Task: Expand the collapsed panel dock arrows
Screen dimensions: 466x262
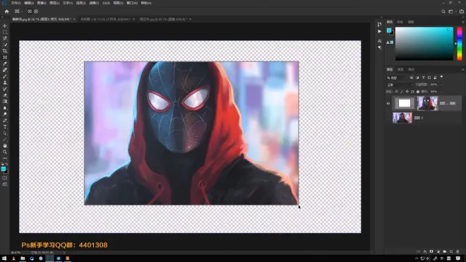Action: (381, 18)
